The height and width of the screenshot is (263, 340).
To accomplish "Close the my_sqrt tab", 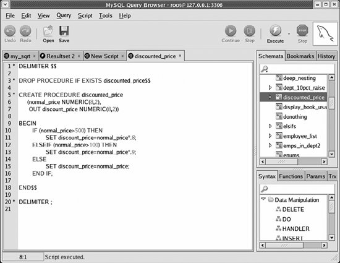I will (34, 56).
